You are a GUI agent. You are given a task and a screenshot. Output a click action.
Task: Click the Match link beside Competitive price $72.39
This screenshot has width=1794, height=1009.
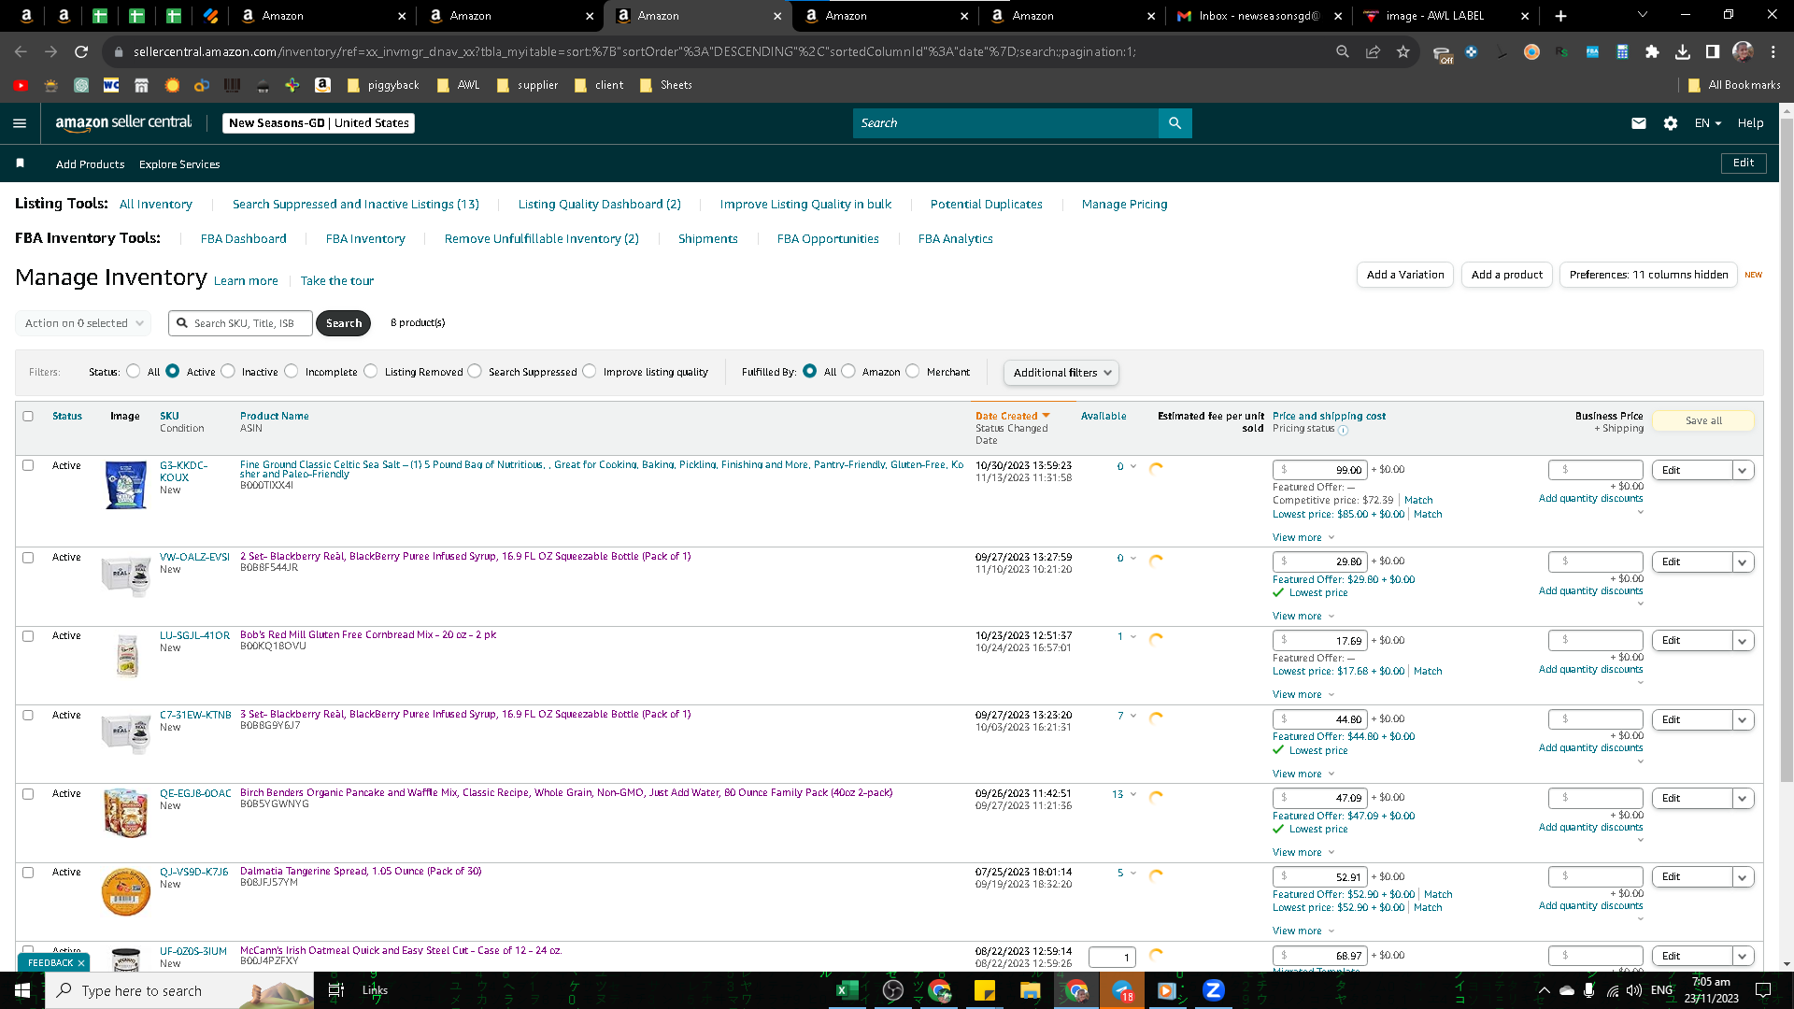coord(1418,500)
